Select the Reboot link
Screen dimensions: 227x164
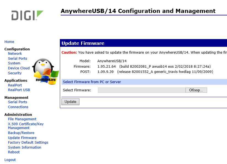coord(14,152)
